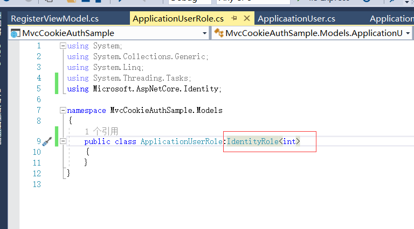Click System.Linq on line 3
The image size is (414, 229).
117,68
